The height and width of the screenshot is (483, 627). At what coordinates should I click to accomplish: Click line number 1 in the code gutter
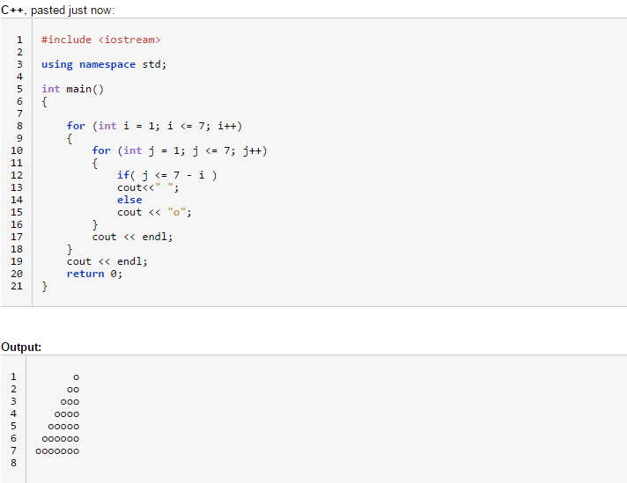coord(17,40)
